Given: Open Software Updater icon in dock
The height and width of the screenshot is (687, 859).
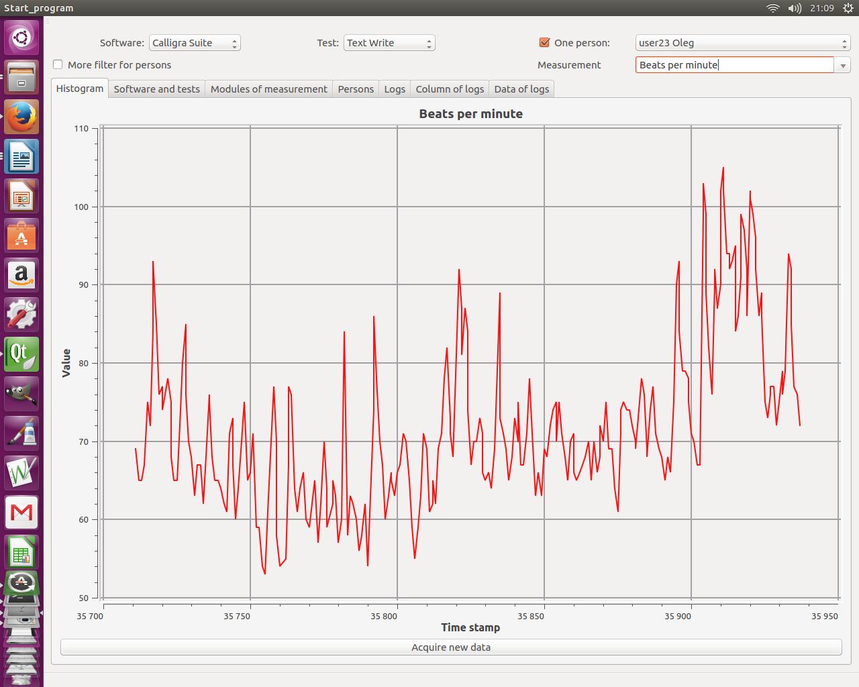Looking at the screenshot, I should coord(21,582).
